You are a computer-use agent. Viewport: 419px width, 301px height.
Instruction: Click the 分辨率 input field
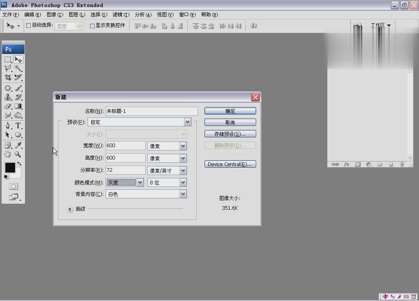tap(126, 170)
